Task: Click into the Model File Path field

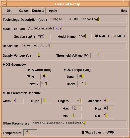Action: coord(77,29)
